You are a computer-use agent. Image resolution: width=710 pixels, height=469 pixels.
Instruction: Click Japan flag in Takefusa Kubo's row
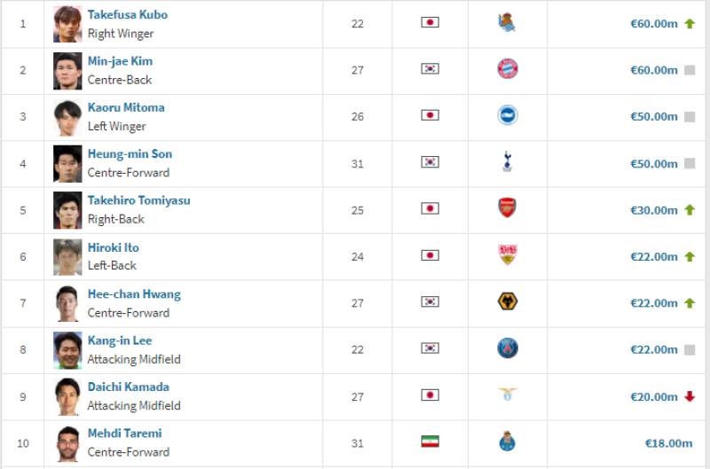coord(430,22)
